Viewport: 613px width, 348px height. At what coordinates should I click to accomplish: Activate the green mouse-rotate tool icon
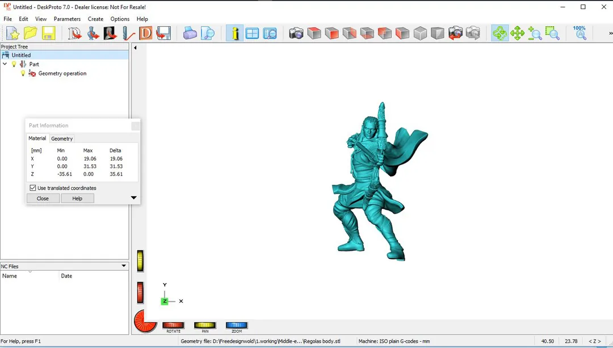click(x=499, y=33)
